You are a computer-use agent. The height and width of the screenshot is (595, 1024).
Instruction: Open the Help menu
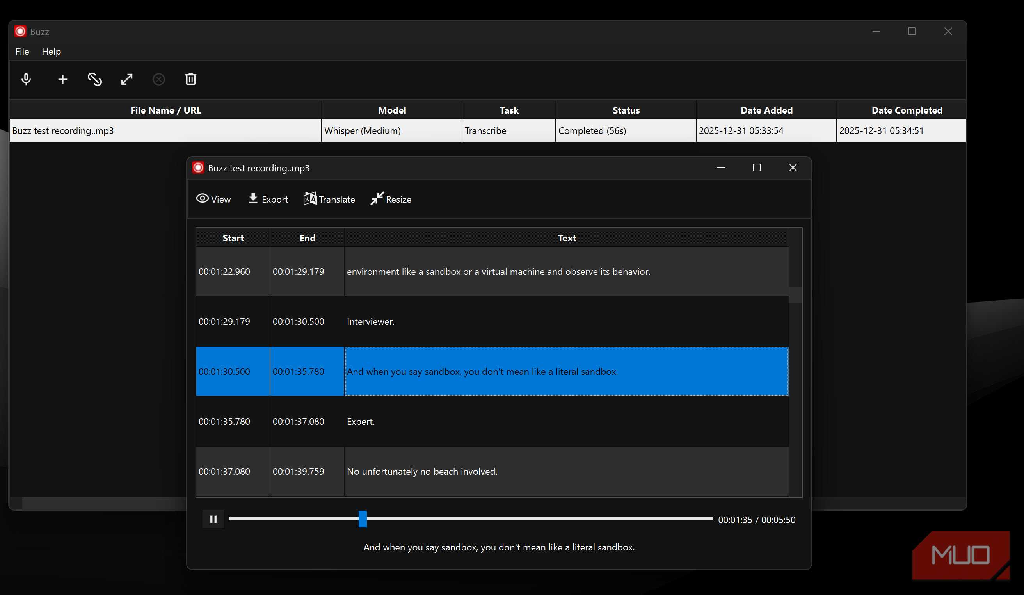[51, 51]
